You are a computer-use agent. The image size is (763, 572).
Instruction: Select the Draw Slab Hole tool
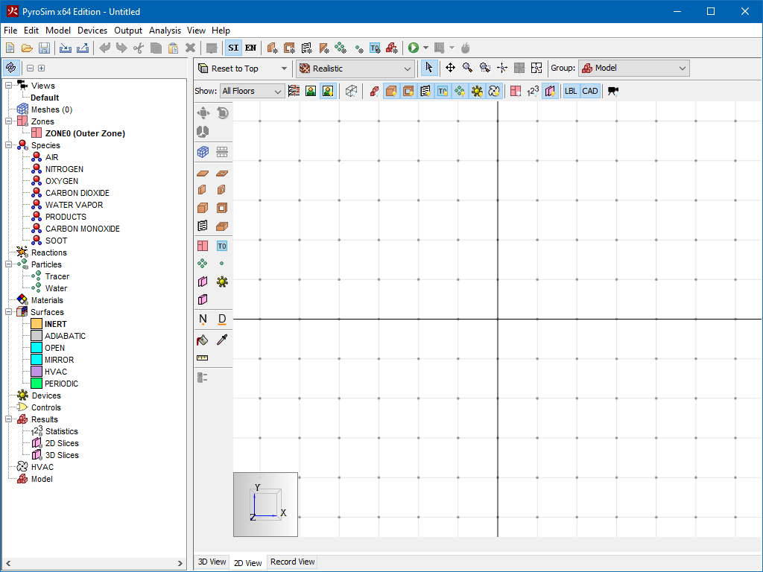click(222, 173)
